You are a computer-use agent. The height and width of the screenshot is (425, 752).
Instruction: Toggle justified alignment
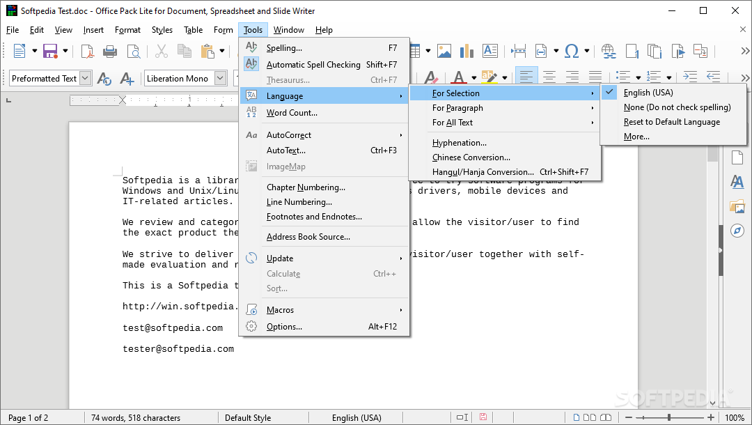[x=595, y=77]
